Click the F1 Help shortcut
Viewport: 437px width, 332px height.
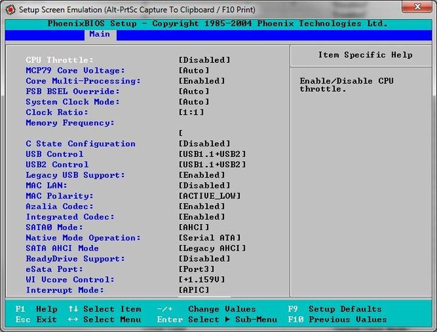(36, 309)
